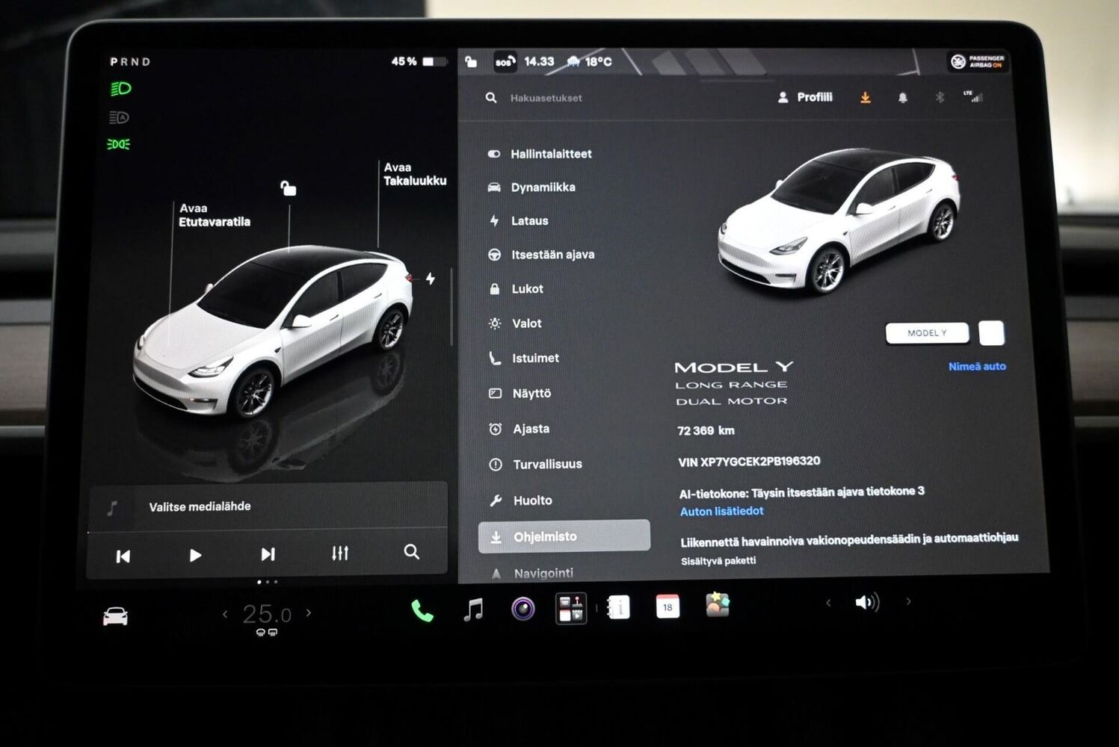Image resolution: width=1119 pixels, height=747 pixels.
Task: Tap the charge port lightning icon
Action: click(x=431, y=279)
